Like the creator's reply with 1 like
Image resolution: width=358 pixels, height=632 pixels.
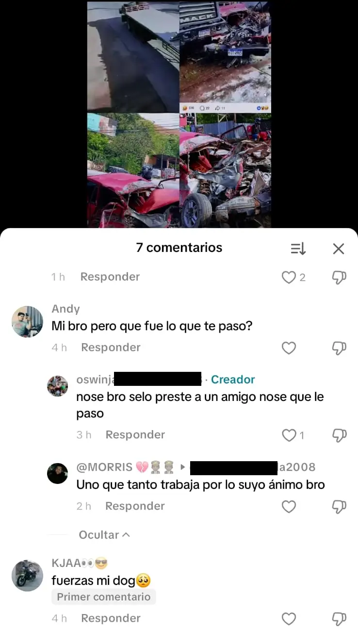coord(289,435)
